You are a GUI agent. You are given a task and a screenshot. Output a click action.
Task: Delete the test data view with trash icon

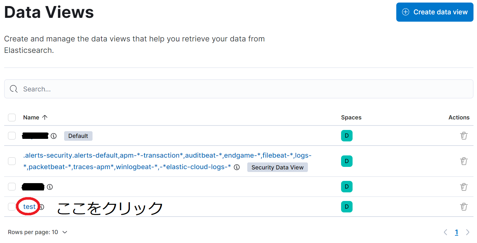[464, 206]
